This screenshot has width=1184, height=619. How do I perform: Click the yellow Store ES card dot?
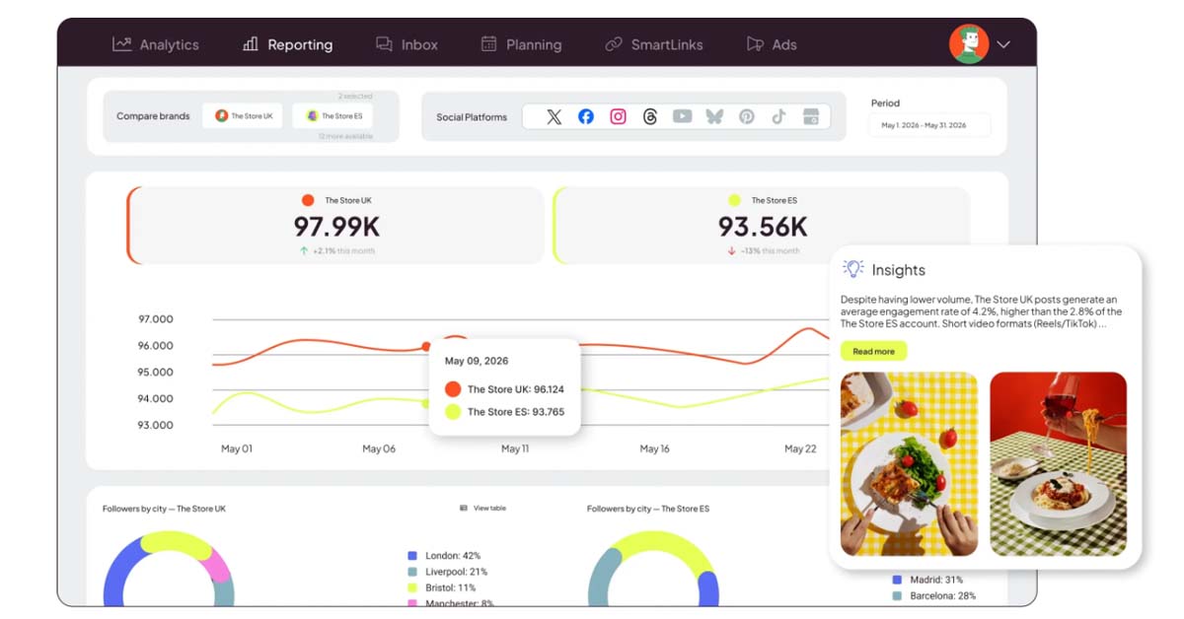(x=734, y=200)
